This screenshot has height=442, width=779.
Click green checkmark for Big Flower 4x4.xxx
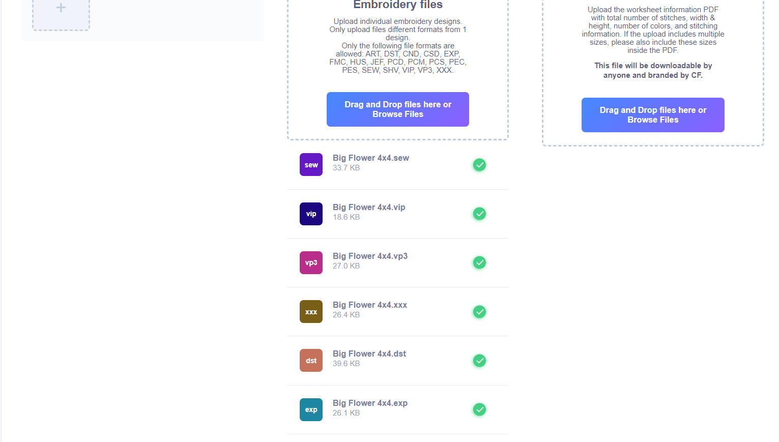coord(479,312)
